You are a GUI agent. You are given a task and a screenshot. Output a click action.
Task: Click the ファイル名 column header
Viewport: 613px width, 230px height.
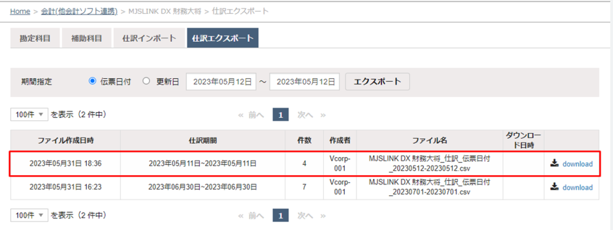click(430, 140)
